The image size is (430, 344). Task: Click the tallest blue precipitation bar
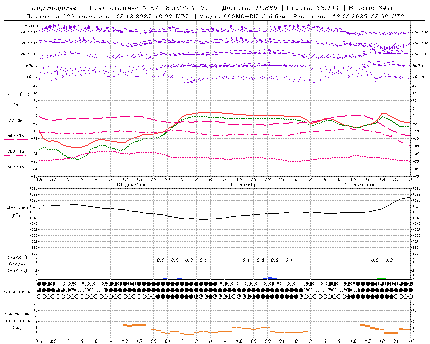tap(270, 278)
